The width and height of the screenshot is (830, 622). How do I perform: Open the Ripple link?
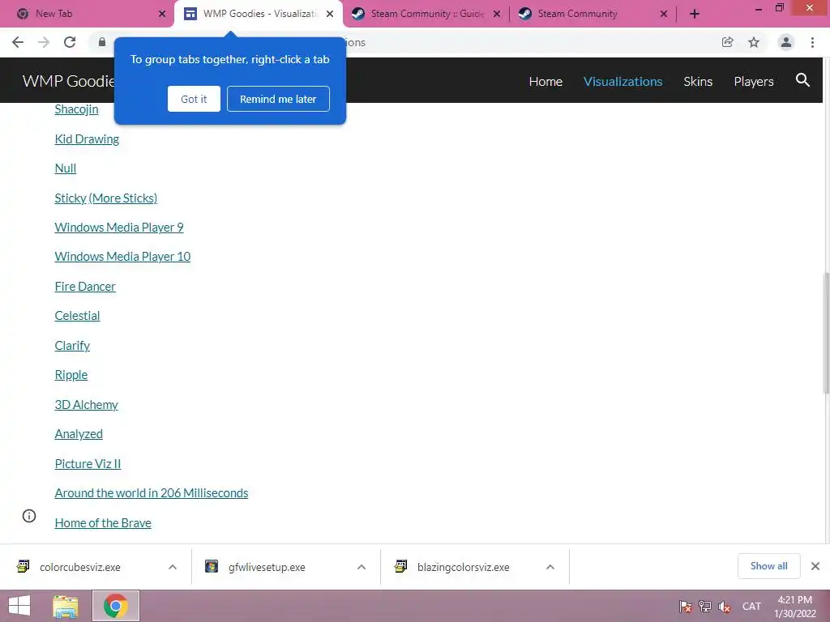(x=71, y=375)
